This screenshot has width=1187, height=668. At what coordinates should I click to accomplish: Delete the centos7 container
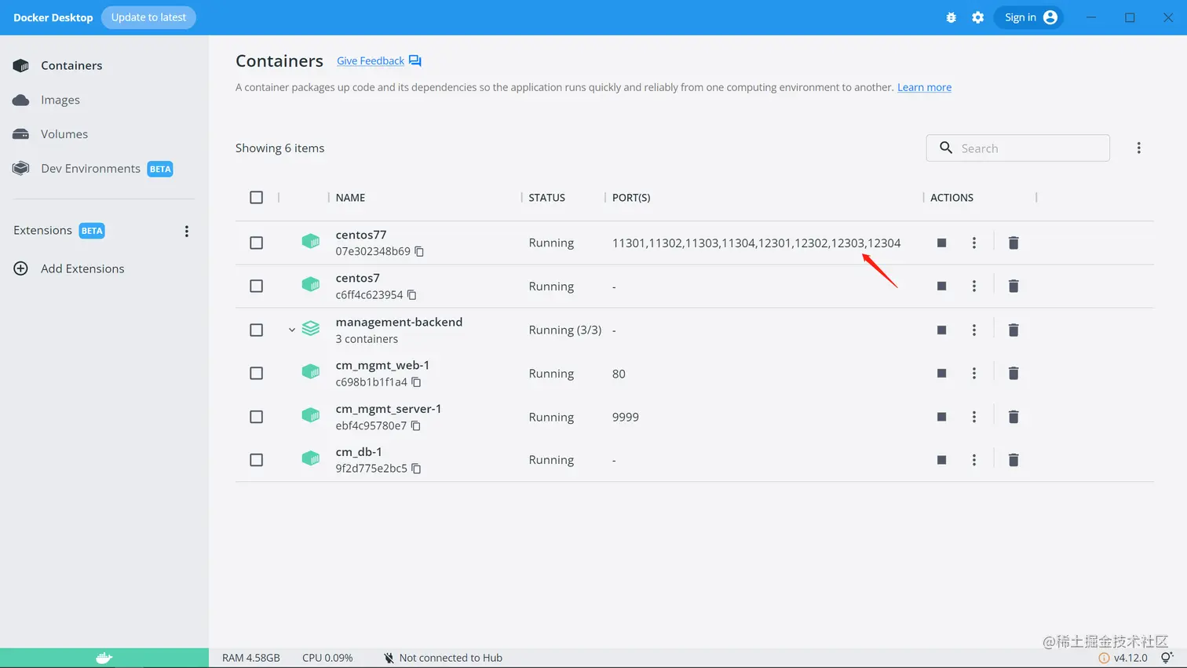click(1014, 287)
